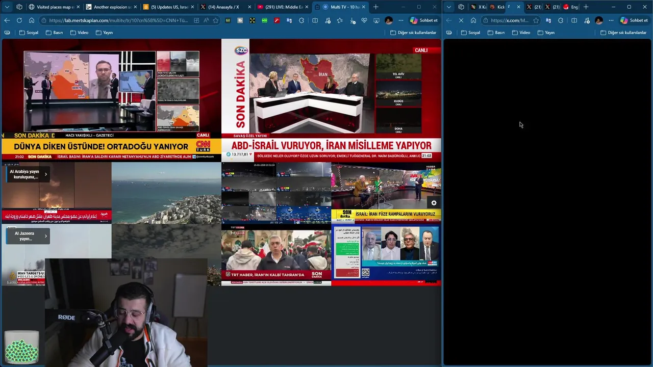Switch to 'Eng' tab in right window
Viewport: 653px width, 367px height.
[570, 7]
